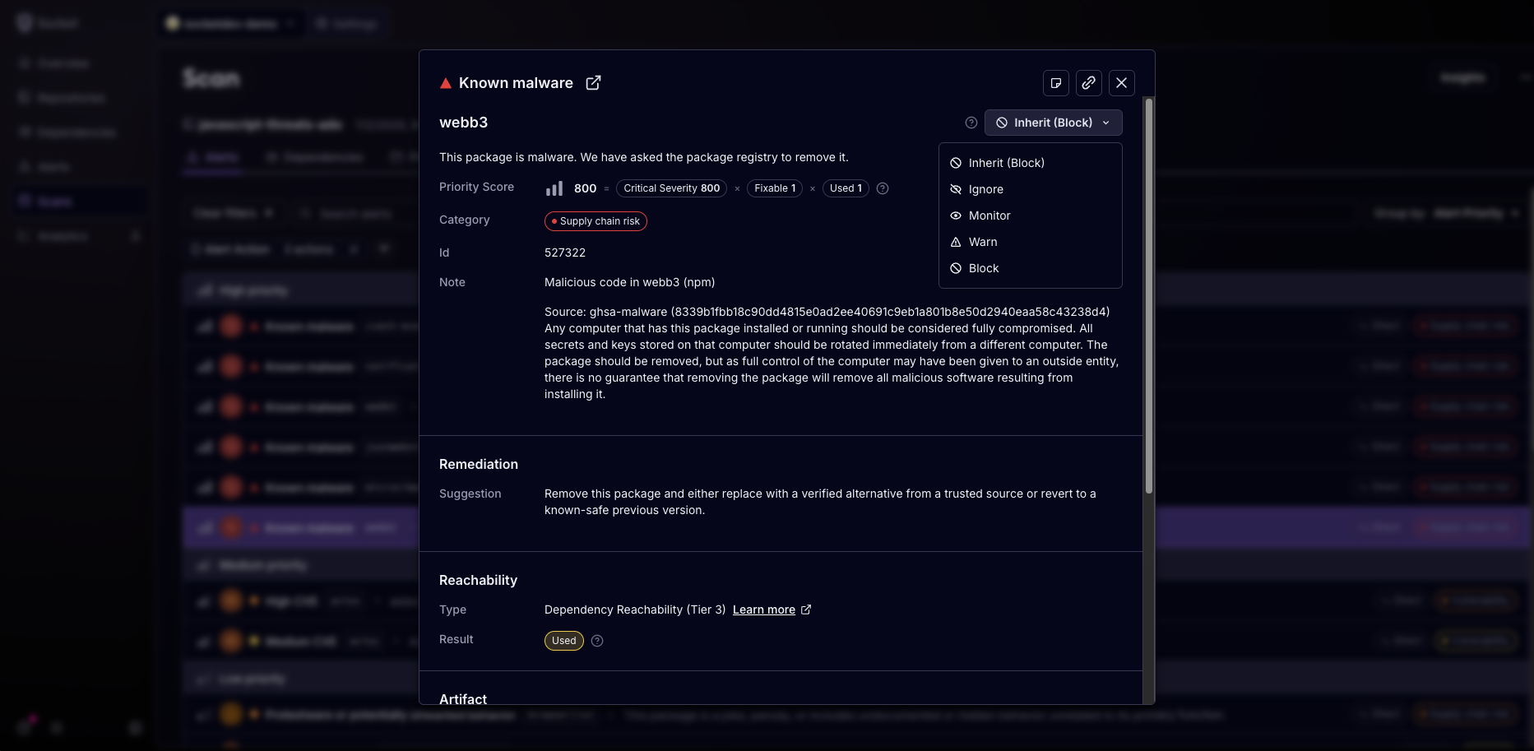This screenshot has height=751, width=1534.
Task: Click the priority score bars icon
Action: coord(554,188)
